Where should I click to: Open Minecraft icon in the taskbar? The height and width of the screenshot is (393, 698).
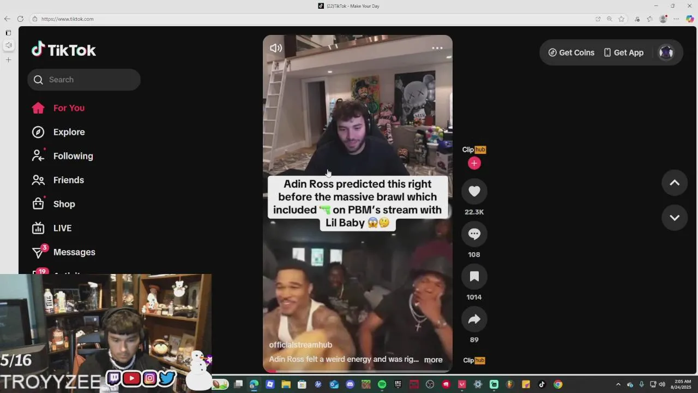(x=366, y=384)
